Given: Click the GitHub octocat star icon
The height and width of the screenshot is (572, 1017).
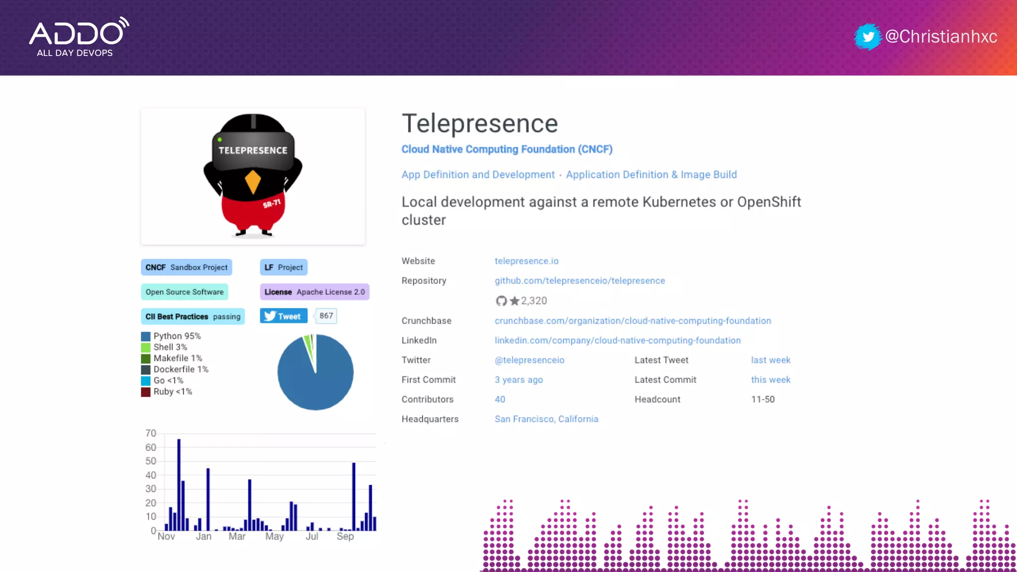Looking at the screenshot, I should (502, 301).
